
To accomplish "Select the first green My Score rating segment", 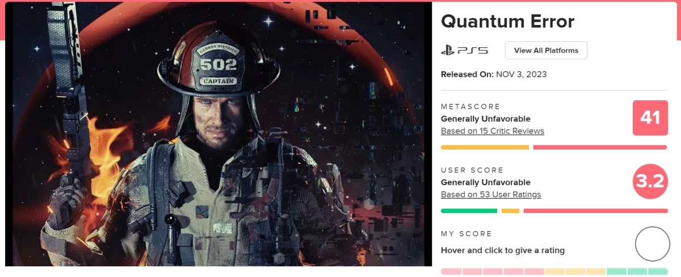I will 616,271.
